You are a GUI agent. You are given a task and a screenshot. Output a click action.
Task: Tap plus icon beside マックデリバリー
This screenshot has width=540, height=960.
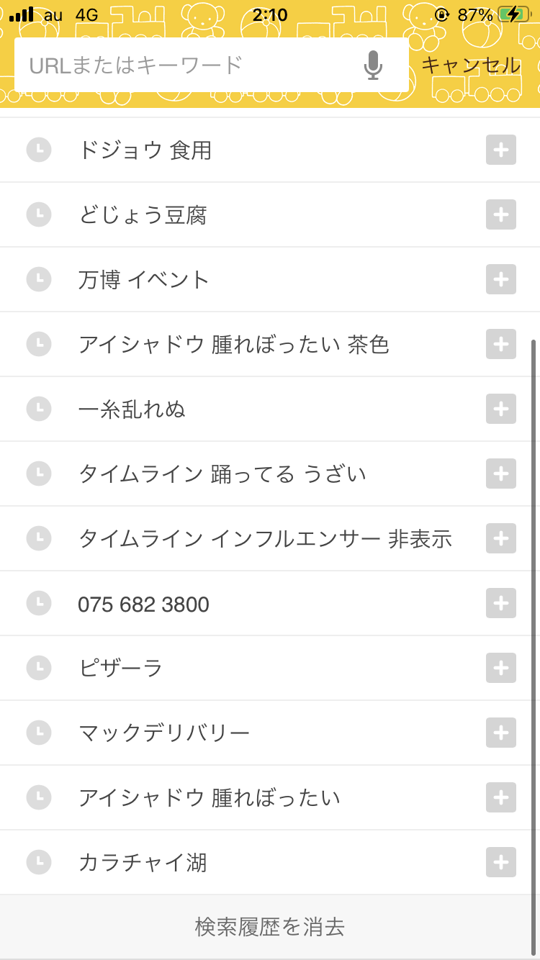tap(501, 733)
